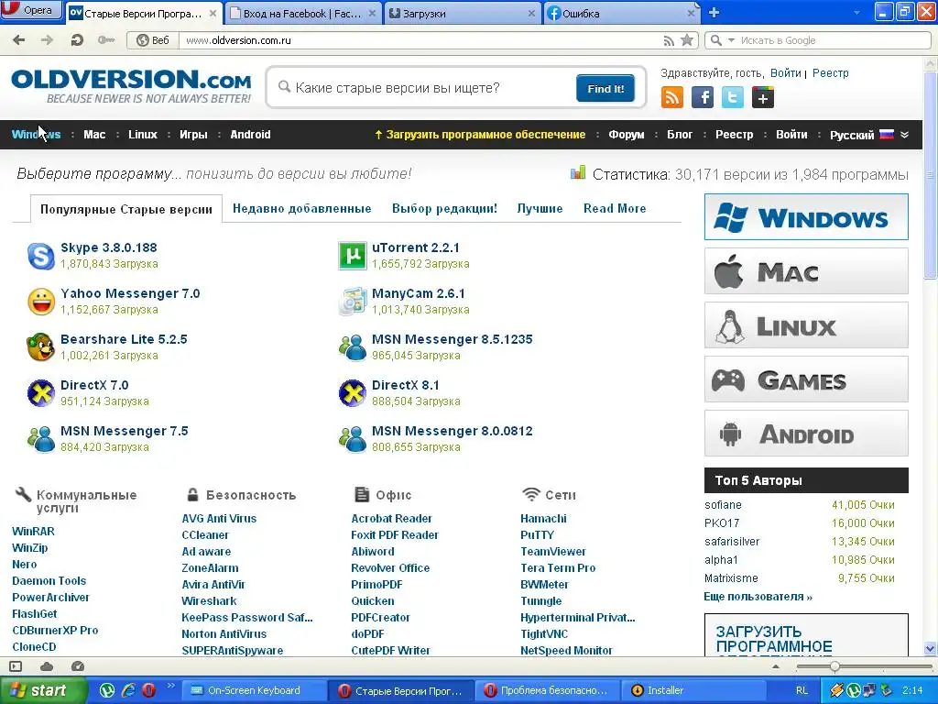Click the Google search field in toolbar
Image resolution: width=938 pixels, height=704 pixels.
point(832,40)
